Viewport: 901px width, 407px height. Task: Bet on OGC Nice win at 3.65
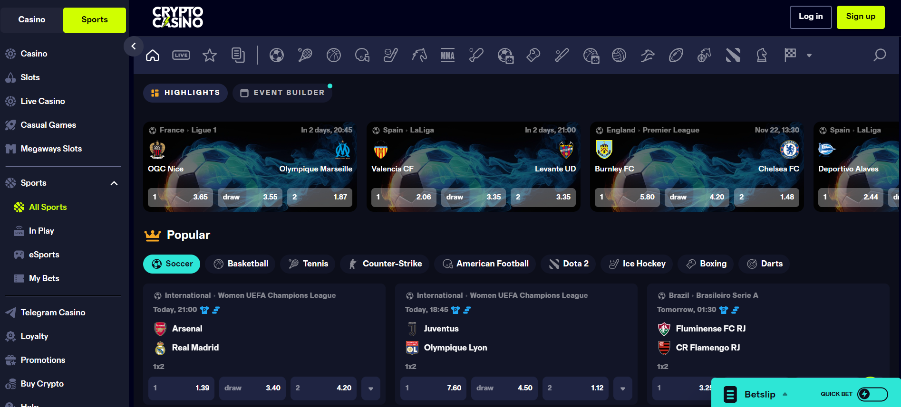click(x=180, y=197)
